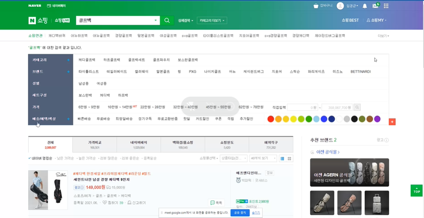This screenshot has height=218, width=424.
Task: Filter by 남성용 gender
Action: pyautogui.click(x=84, y=84)
